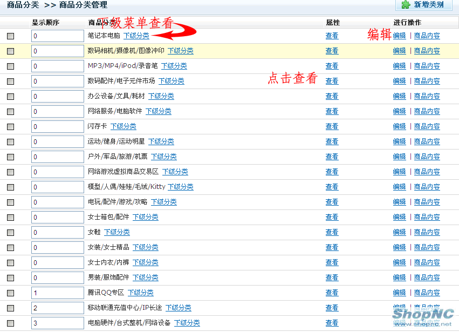Check the box for 笔记本电脑 row

pyautogui.click(x=11, y=36)
